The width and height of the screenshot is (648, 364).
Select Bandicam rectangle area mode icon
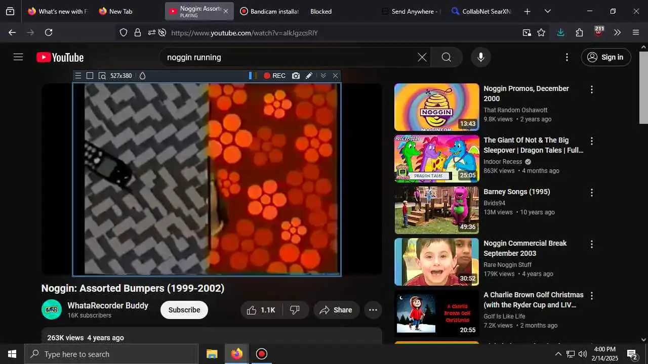tap(90, 76)
